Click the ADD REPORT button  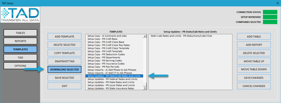click(254, 45)
